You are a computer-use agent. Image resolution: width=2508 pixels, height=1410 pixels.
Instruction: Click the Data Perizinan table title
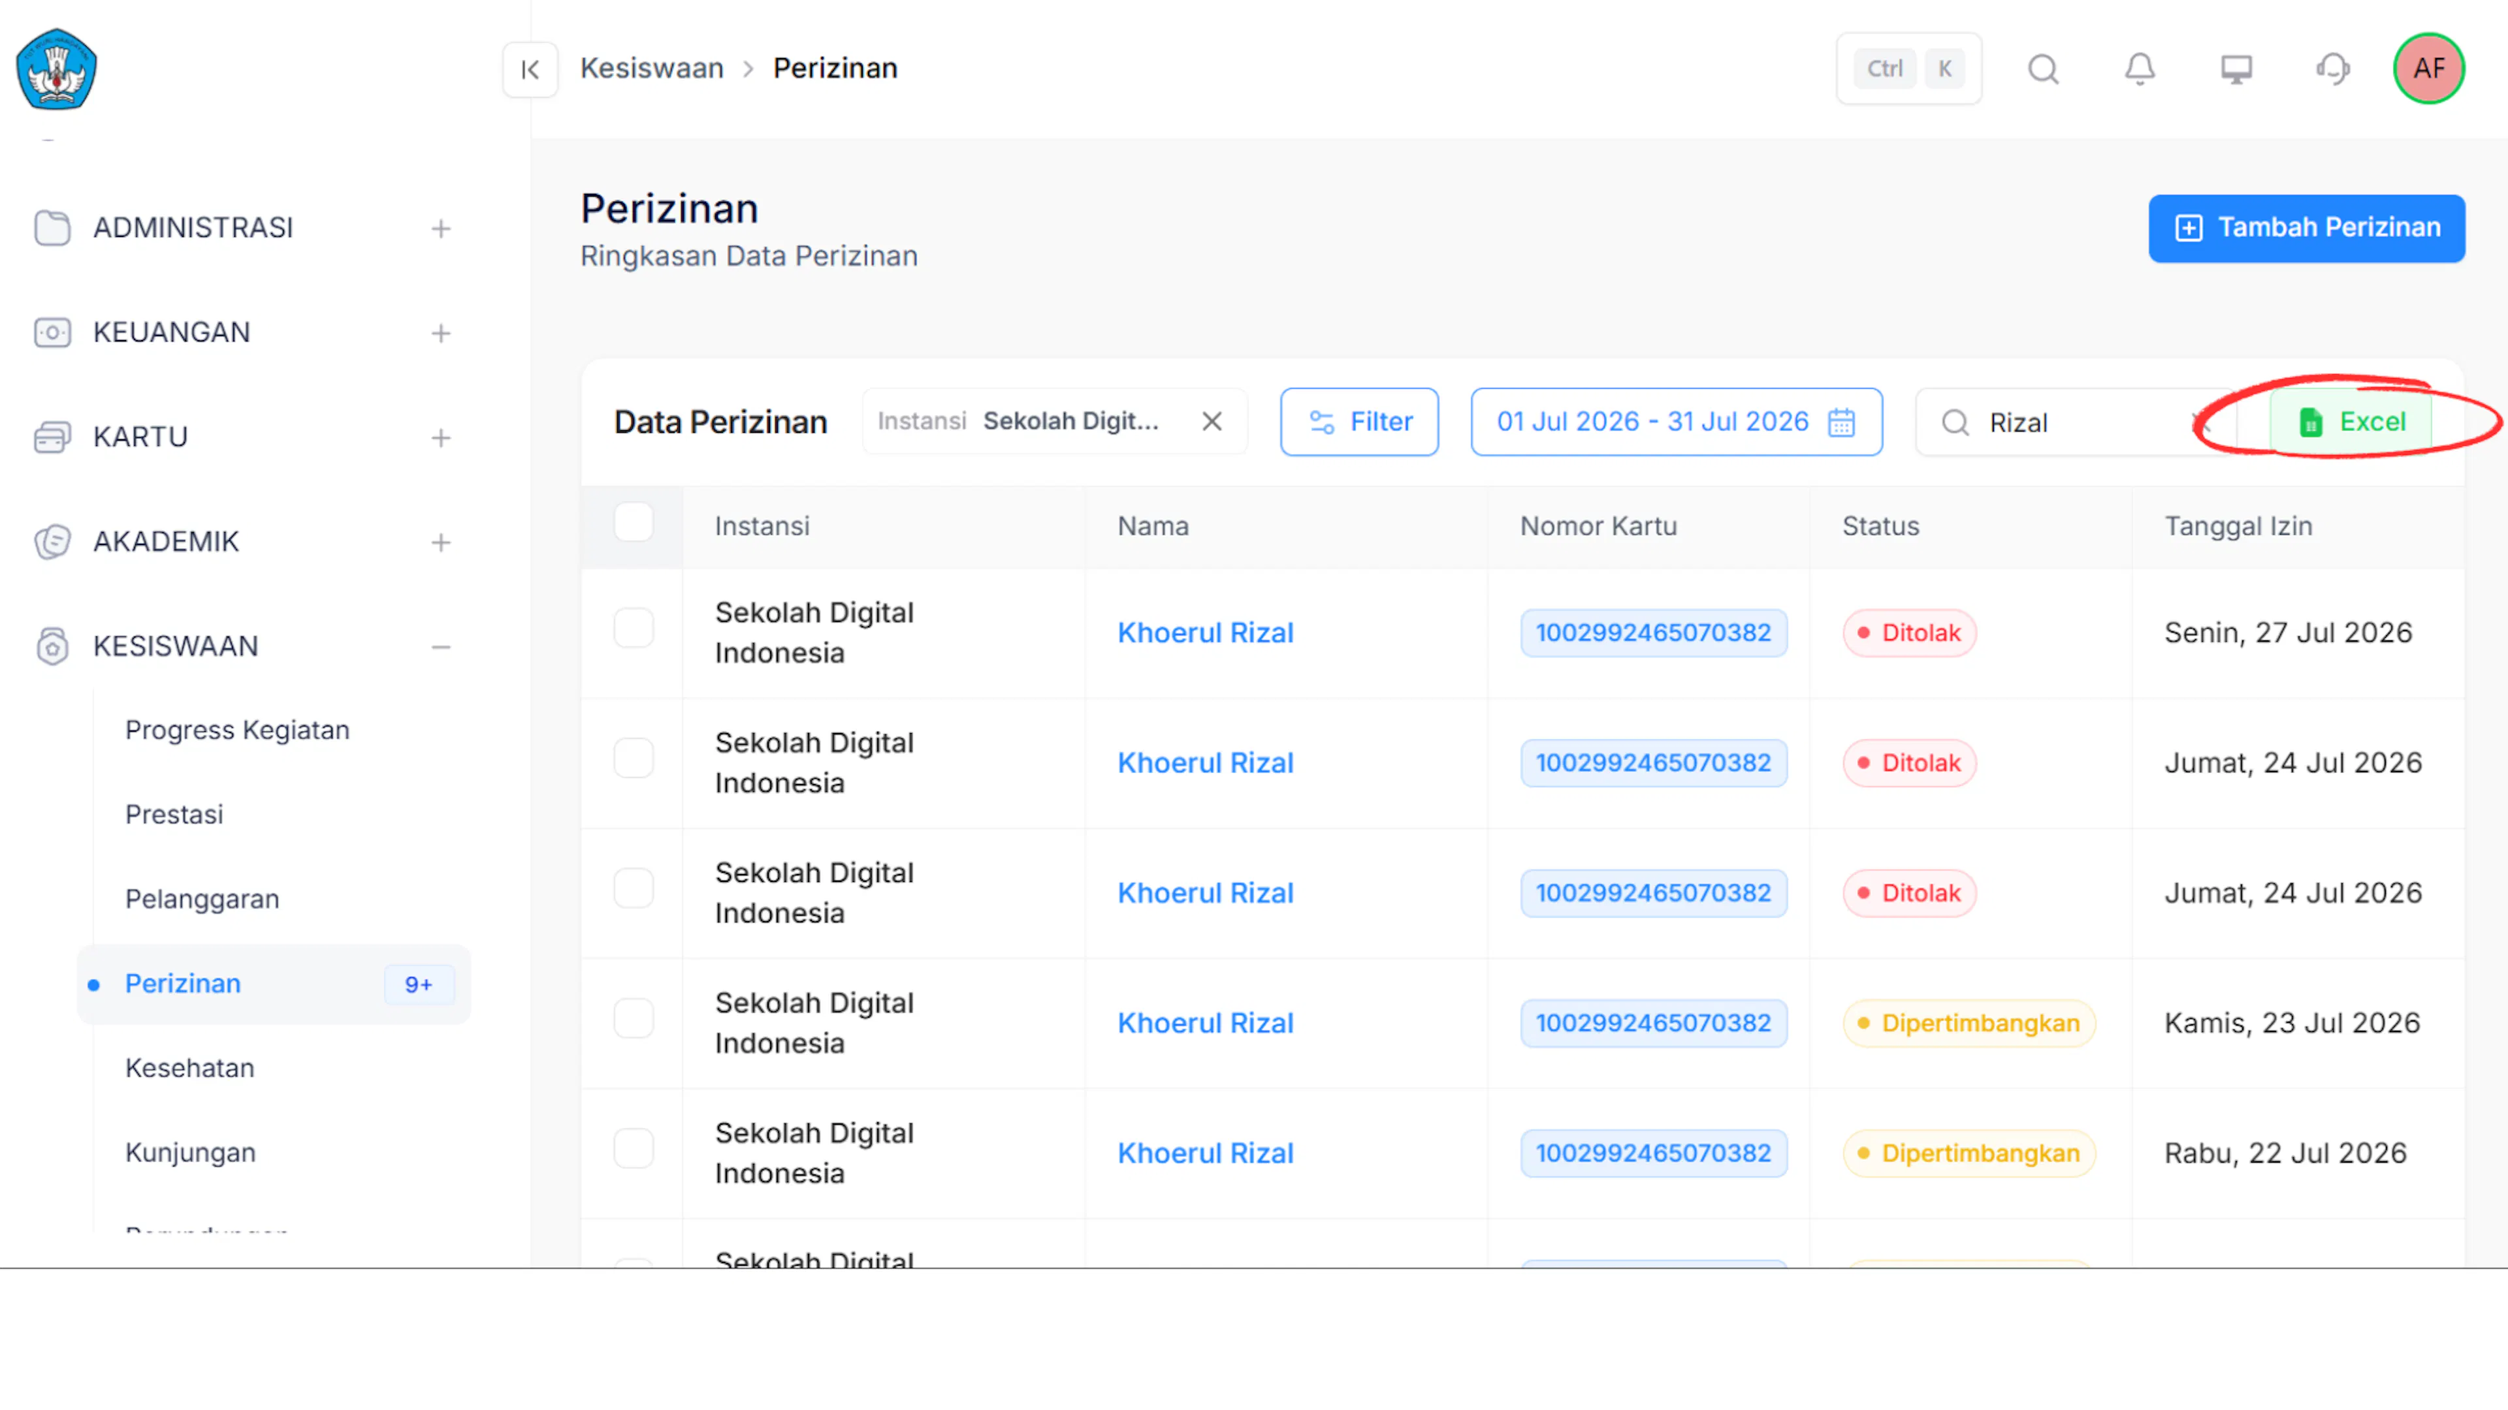pyautogui.click(x=720, y=422)
